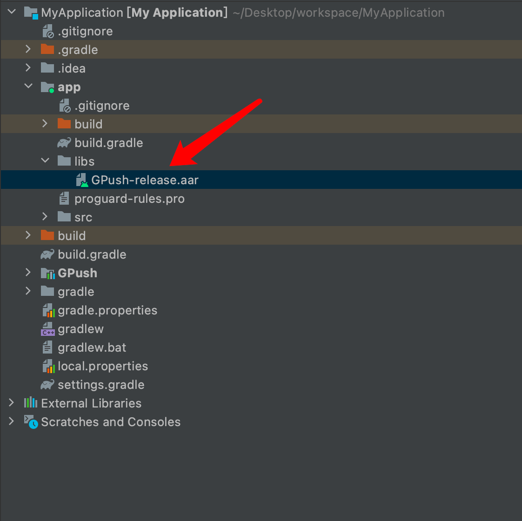Select the root .gitignore file name
The width and height of the screenshot is (522, 521).
(86, 31)
